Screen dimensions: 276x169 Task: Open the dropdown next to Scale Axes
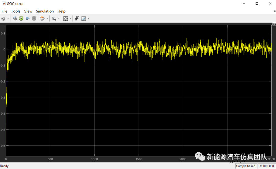tap(70, 18)
